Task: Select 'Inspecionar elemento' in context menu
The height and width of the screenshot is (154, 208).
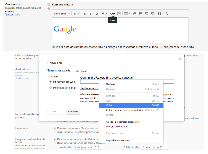Action: pyautogui.click(x=118, y=141)
